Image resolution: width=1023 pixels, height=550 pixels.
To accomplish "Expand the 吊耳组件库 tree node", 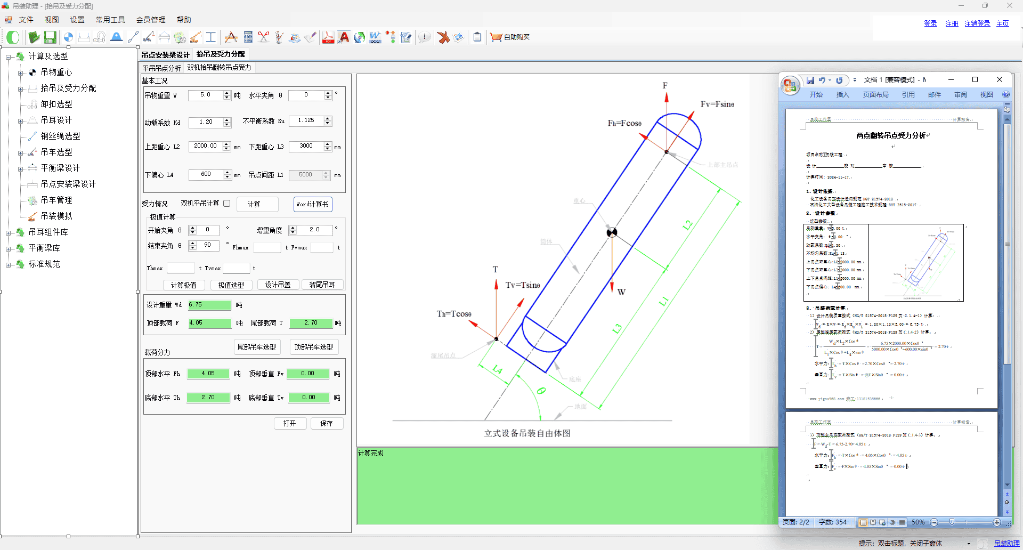I will point(8,232).
